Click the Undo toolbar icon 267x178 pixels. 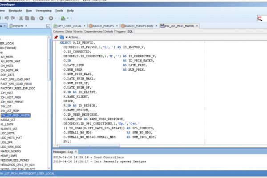click(7, 18)
